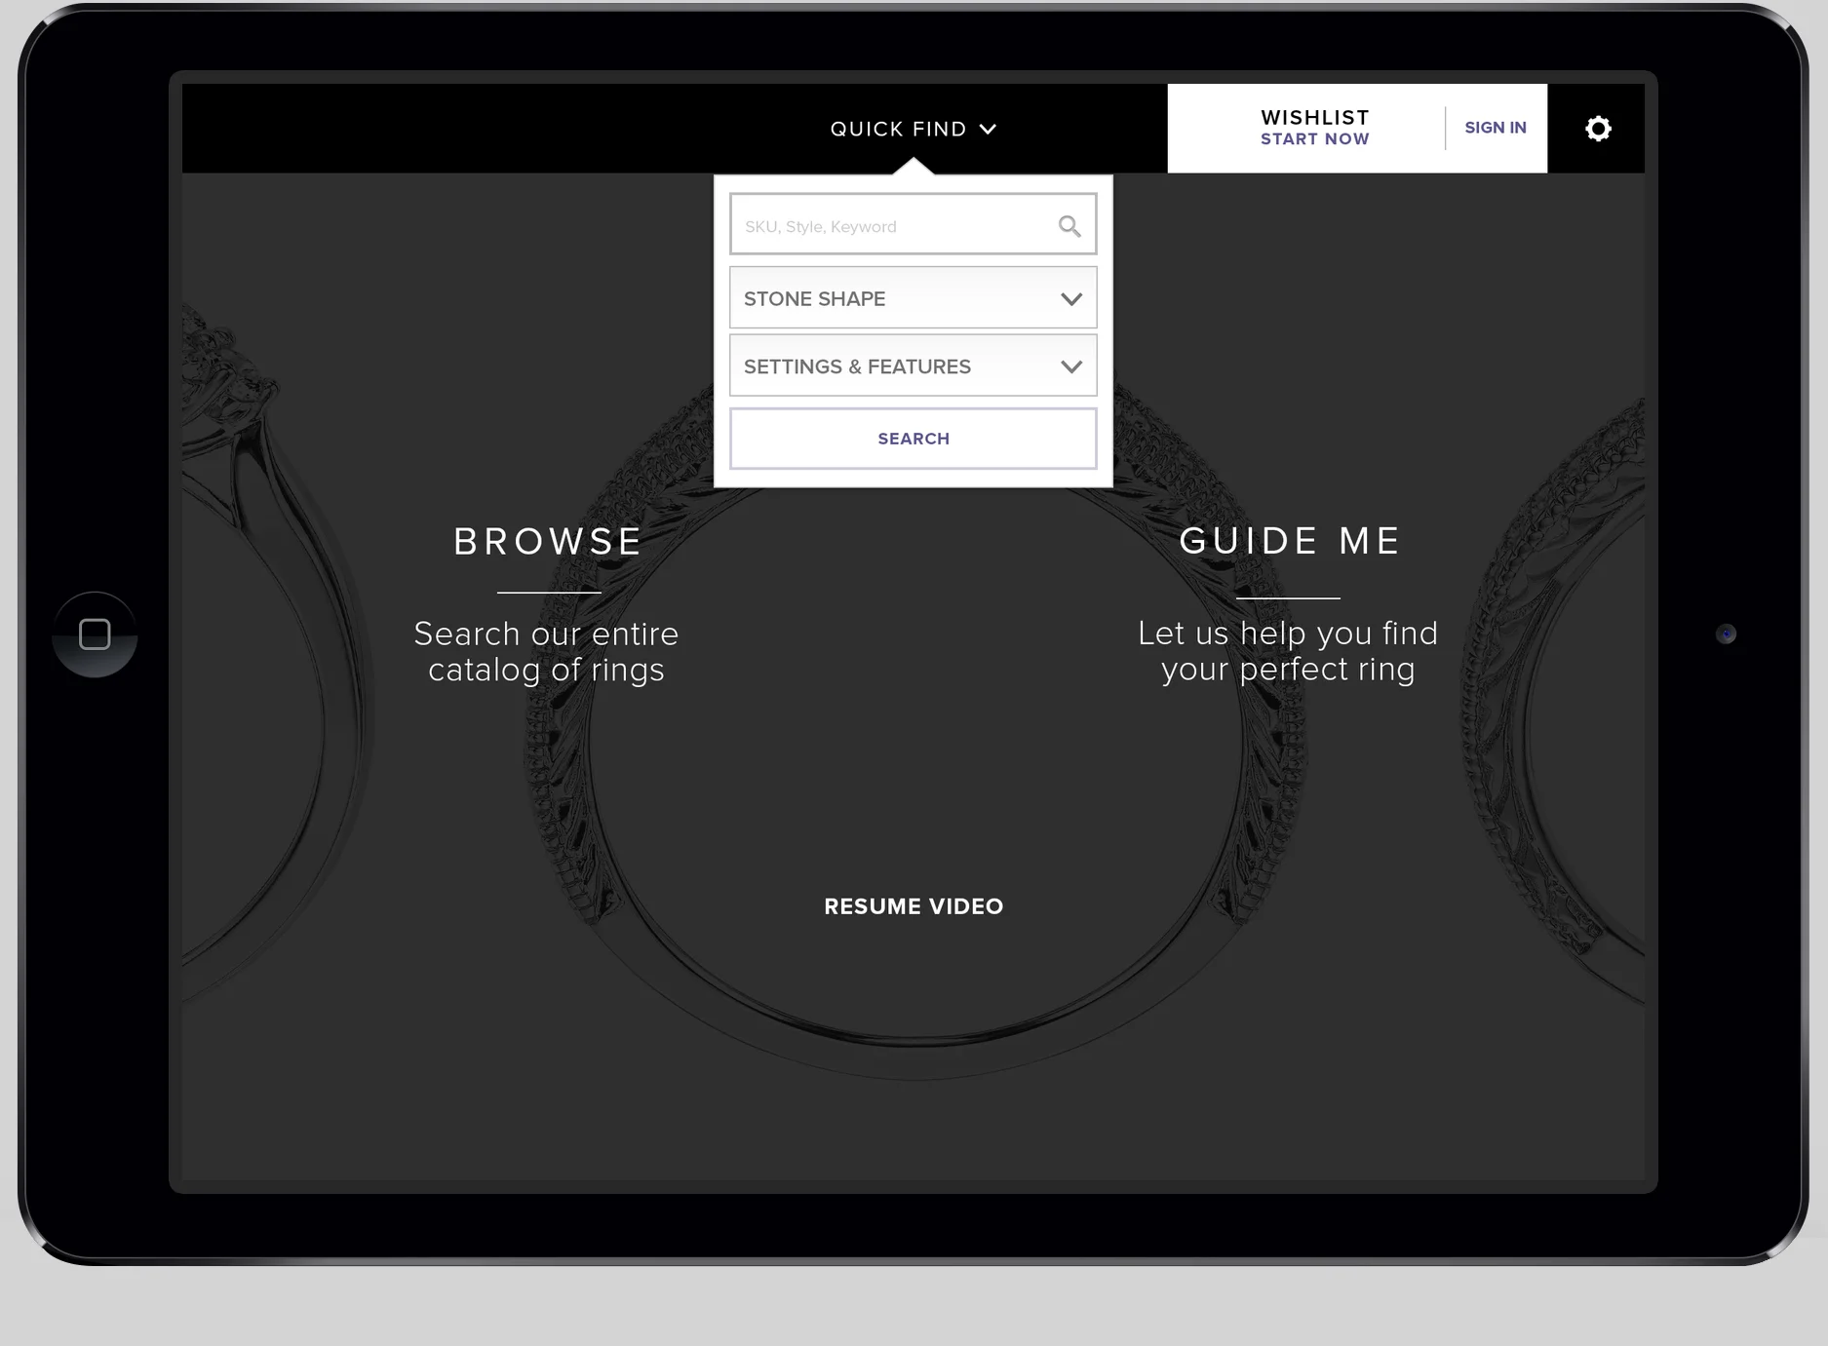Click the SKU, Style, Keyword search field
This screenshot has height=1346, width=1828.
click(914, 224)
